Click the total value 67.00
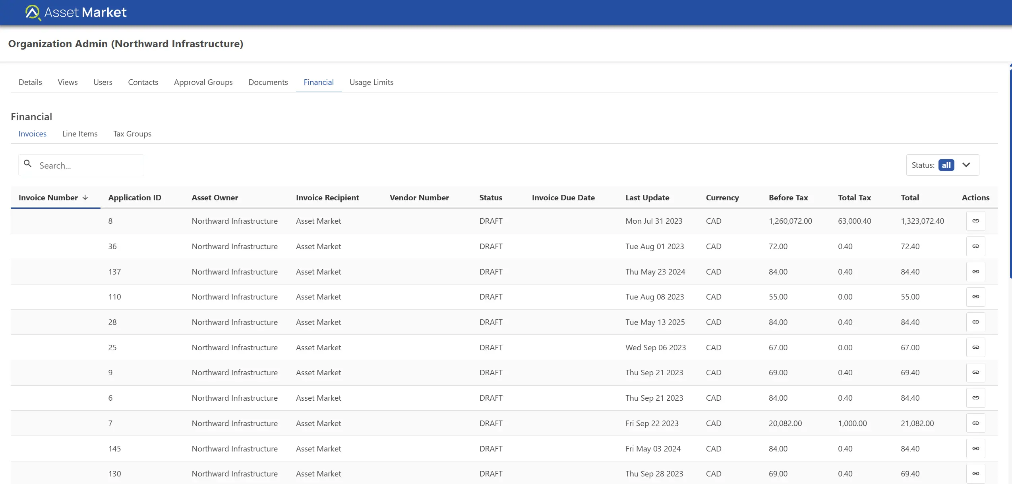The width and height of the screenshot is (1012, 484). [910, 348]
